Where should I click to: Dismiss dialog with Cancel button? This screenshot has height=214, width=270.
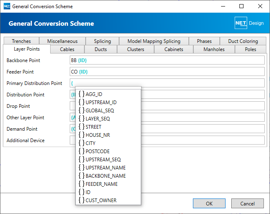(x=248, y=203)
